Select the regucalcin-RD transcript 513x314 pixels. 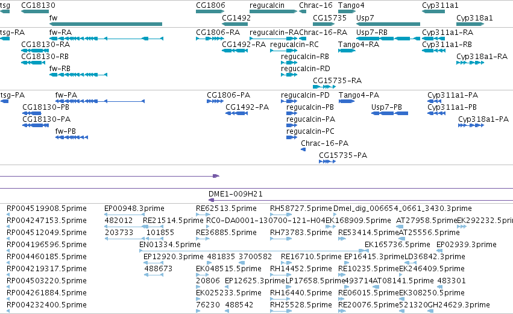coord(289,75)
